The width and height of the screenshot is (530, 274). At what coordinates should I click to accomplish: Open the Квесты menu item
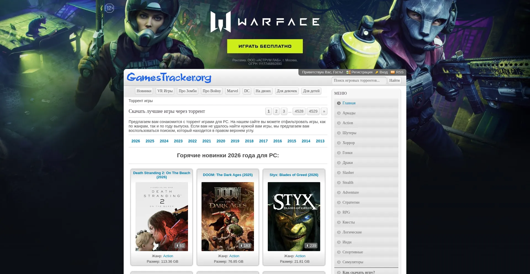pos(366,222)
